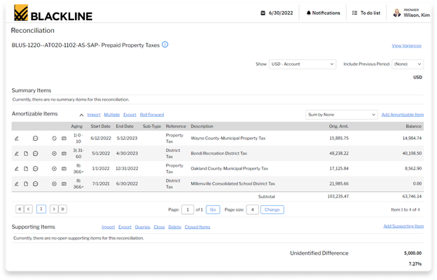Click the circle status icon in Bondi row
Screen dimensions: 437x280
click(55, 153)
